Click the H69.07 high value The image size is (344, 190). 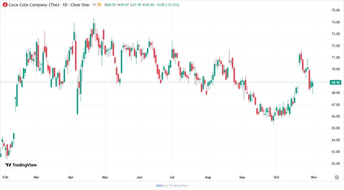123,5
